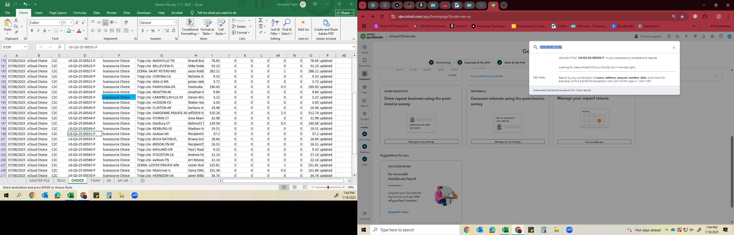Open the Data ribbon tab

click(x=96, y=13)
